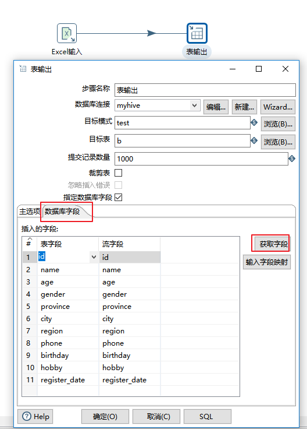This screenshot has width=307, height=429.
Task: Select 流字段 cell 'province' in row 5
Action: pos(130,307)
